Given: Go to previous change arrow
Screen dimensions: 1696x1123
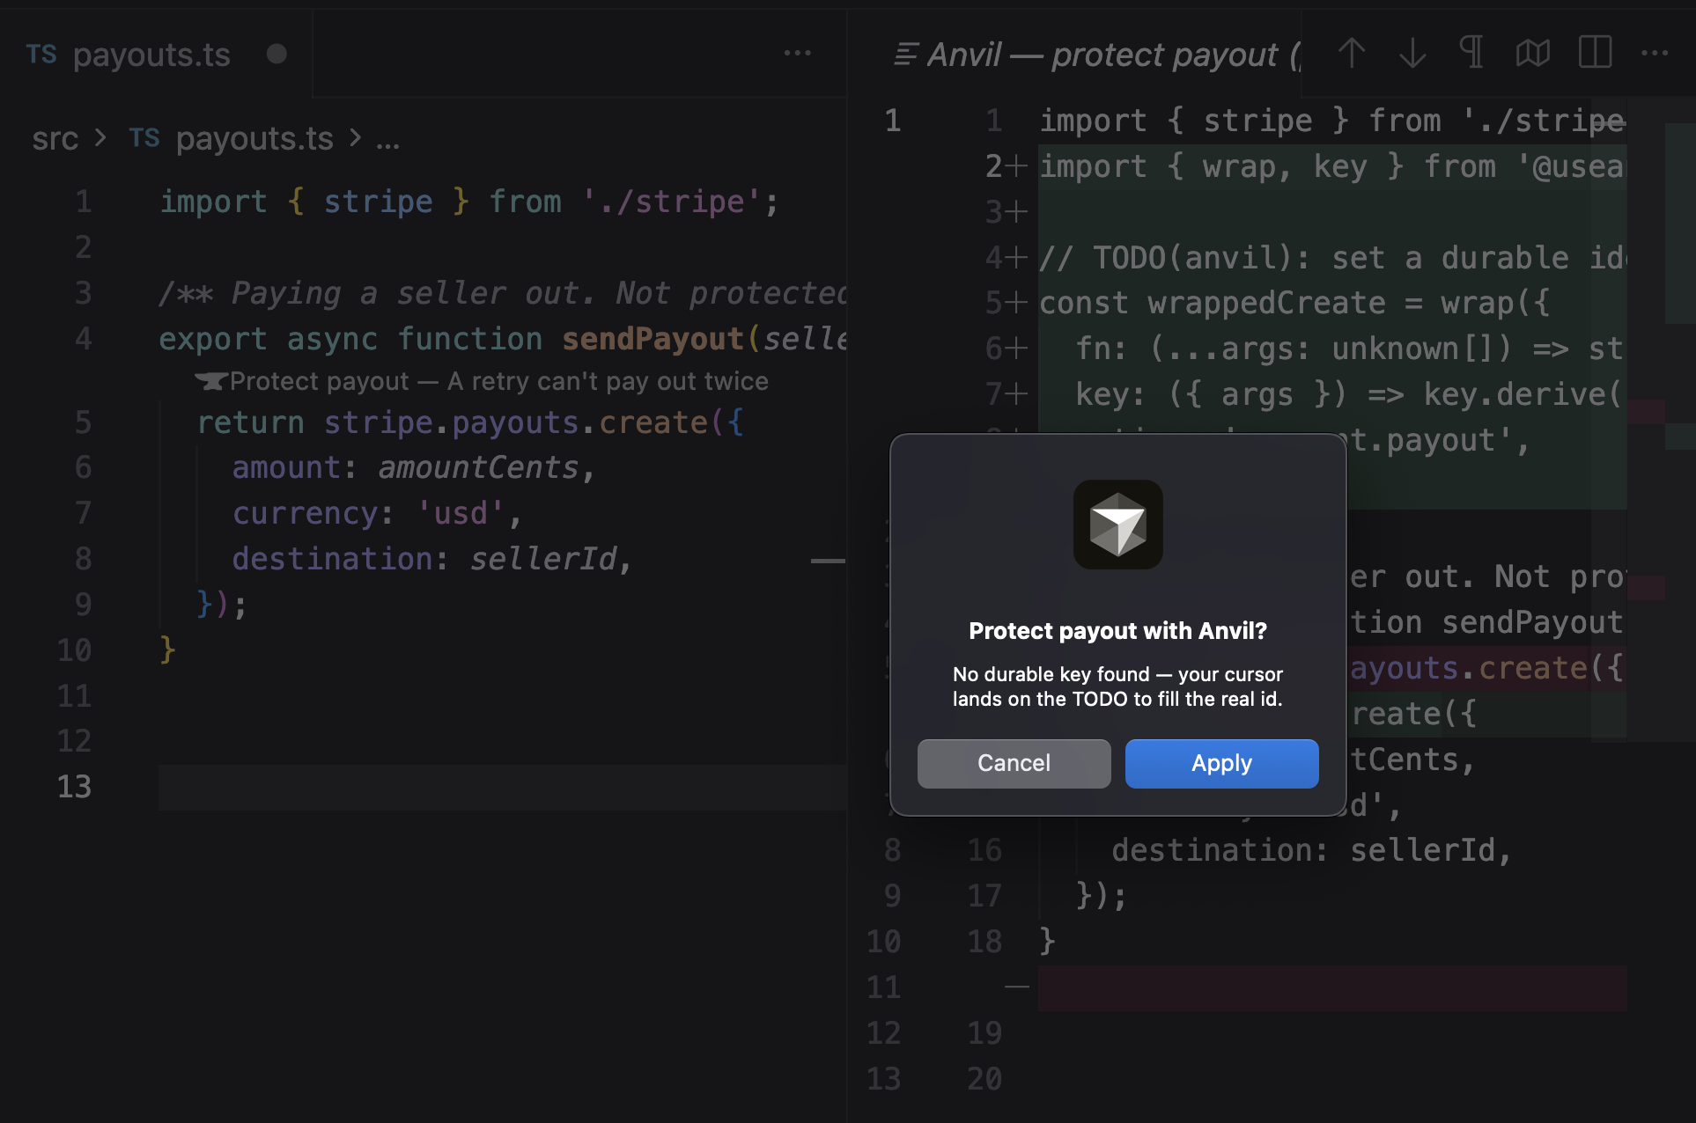Looking at the screenshot, I should click(1352, 54).
